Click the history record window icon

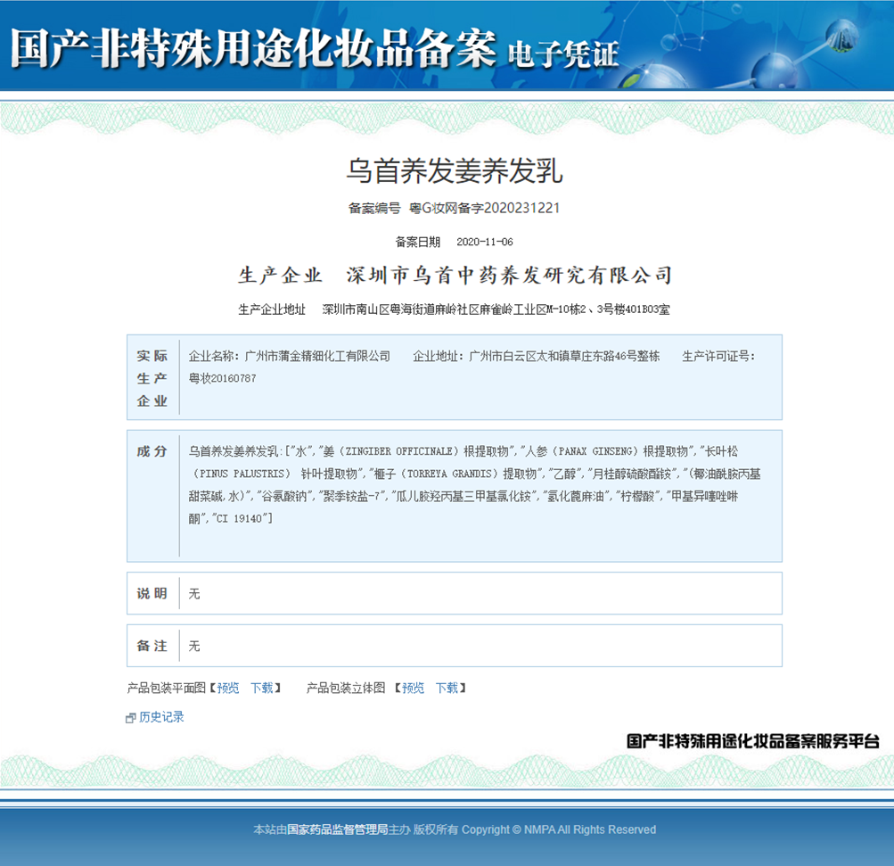tap(130, 718)
